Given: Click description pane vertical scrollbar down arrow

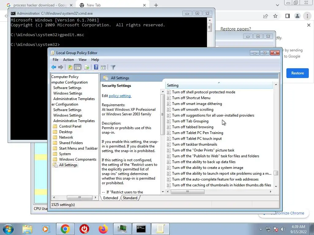Looking at the screenshot, I should point(163,192).
